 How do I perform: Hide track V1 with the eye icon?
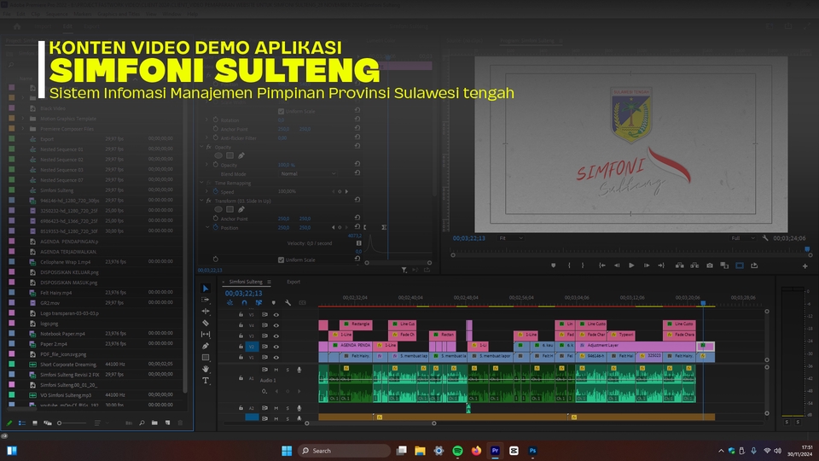[276, 358]
